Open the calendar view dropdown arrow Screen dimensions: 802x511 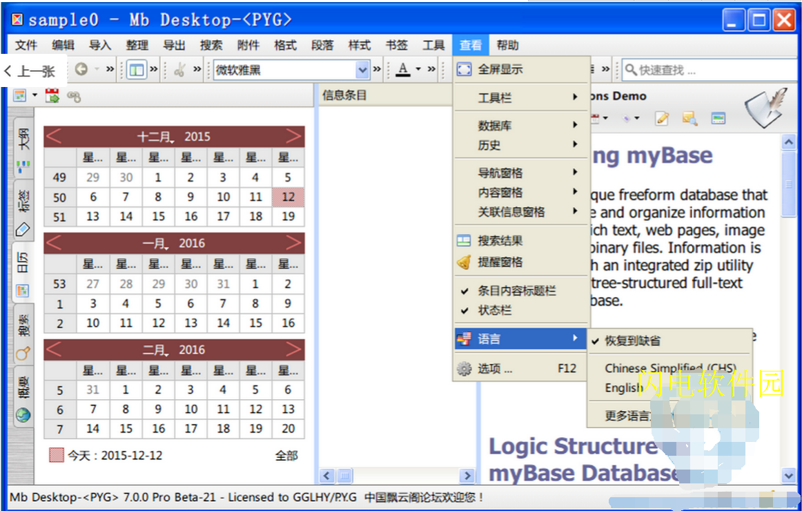(35, 95)
